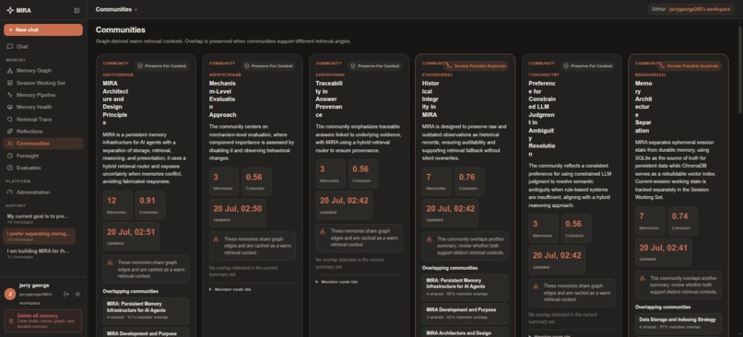Image resolution: width=743 pixels, height=337 pixels.
Task: Open 'MIRA: Persistent Memory' overlap in Architecture card
Action: (x=146, y=310)
